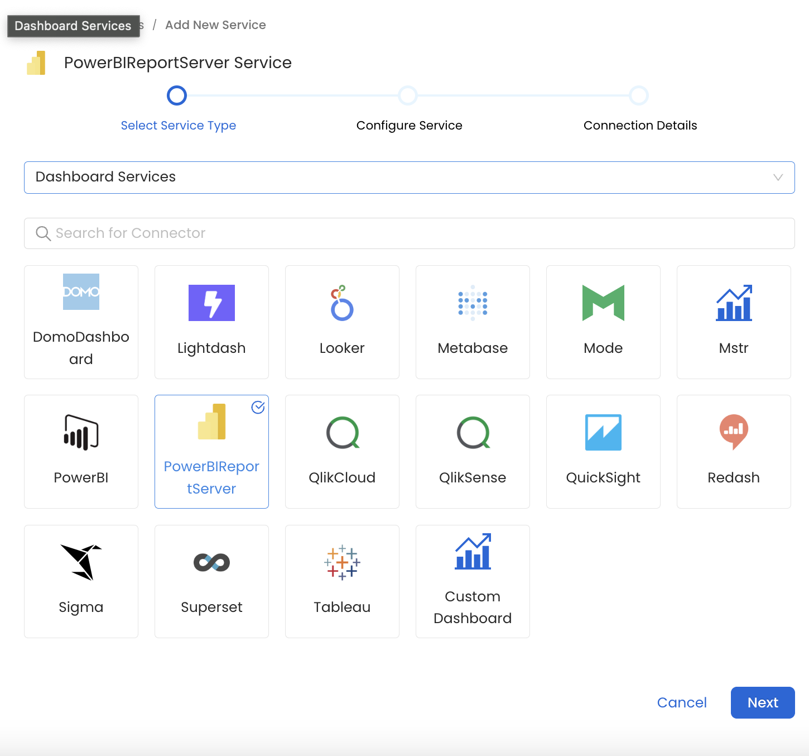809x756 pixels.
Task: Pick the PowerBI connector icon
Action: [81, 433]
